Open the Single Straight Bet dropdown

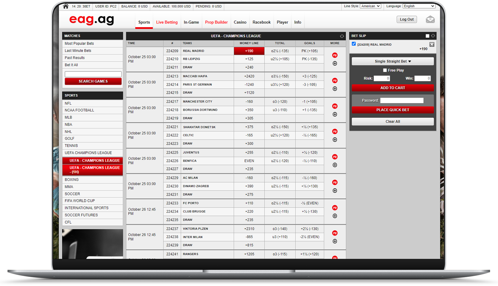393,61
